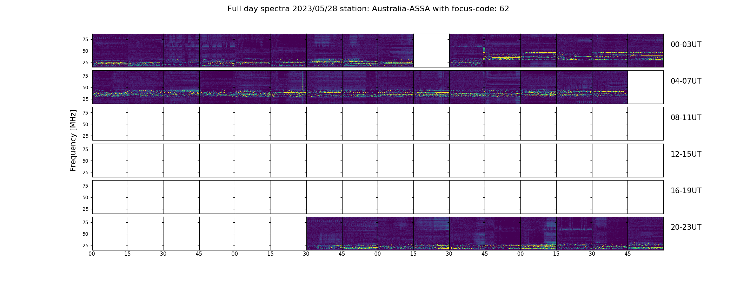This screenshot has width=737, height=281.
Task: Click the blank white panel in the 00-03UT row
Action: coord(431,51)
